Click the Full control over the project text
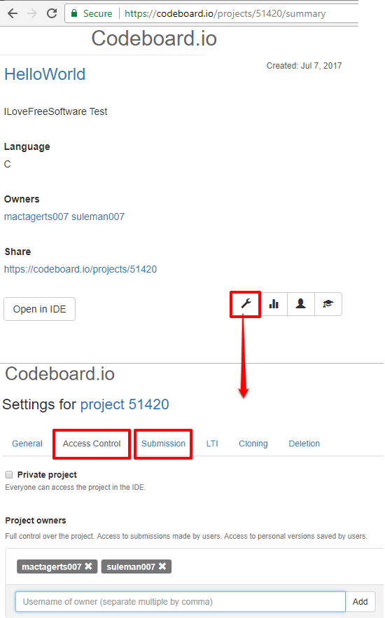Image resolution: width=385 pixels, height=618 pixels. click(x=185, y=536)
